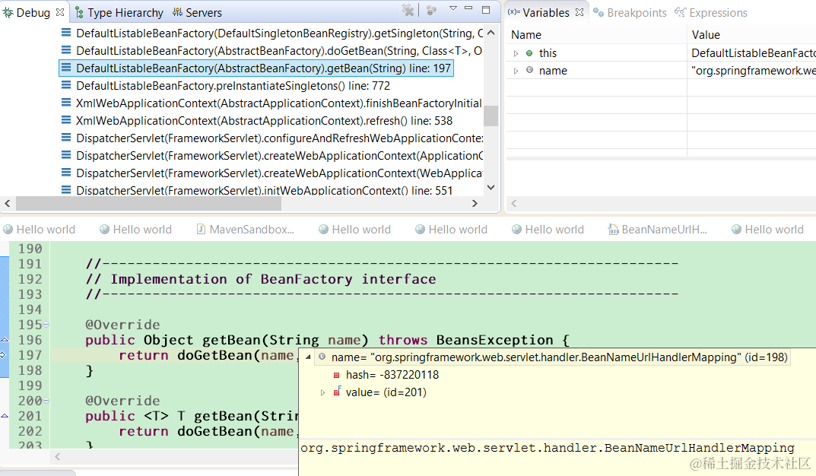
Task: Click the value field icon in hover popup
Action: click(337, 391)
